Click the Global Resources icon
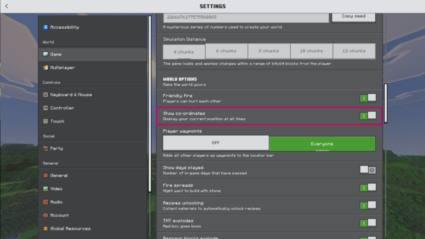This screenshot has height=239, width=425. point(46,229)
